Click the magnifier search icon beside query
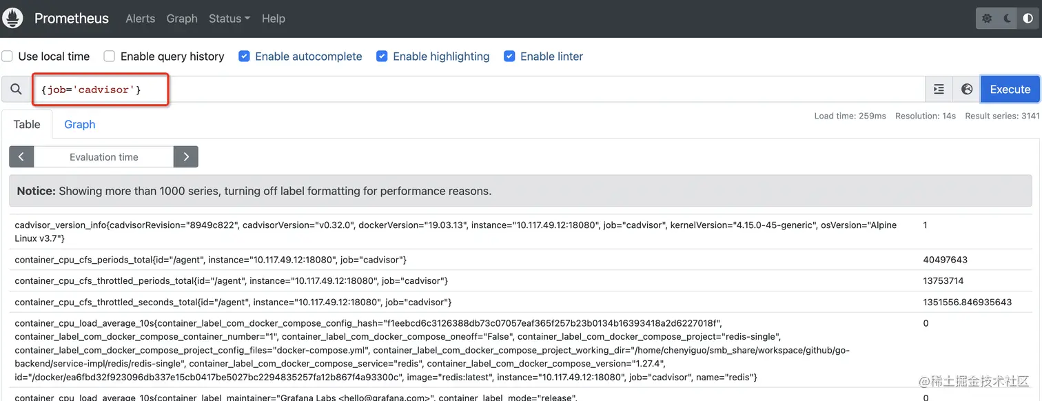 [16, 90]
